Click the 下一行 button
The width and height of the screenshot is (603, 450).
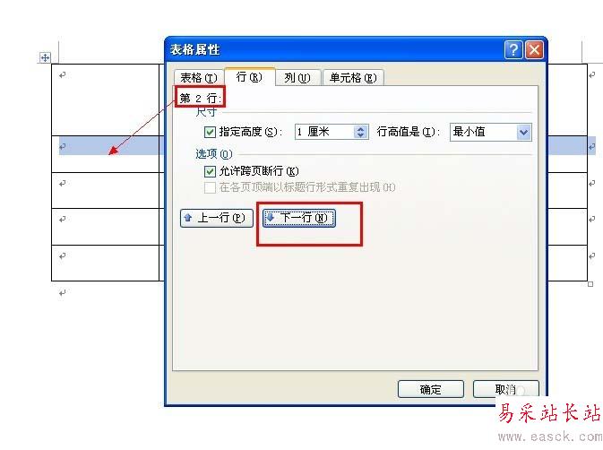[299, 218]
